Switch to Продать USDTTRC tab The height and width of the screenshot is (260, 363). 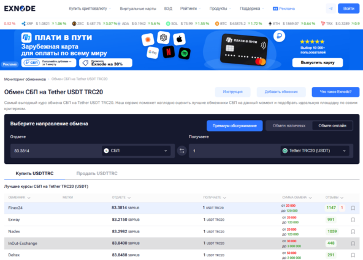click(x=97, y=173)
